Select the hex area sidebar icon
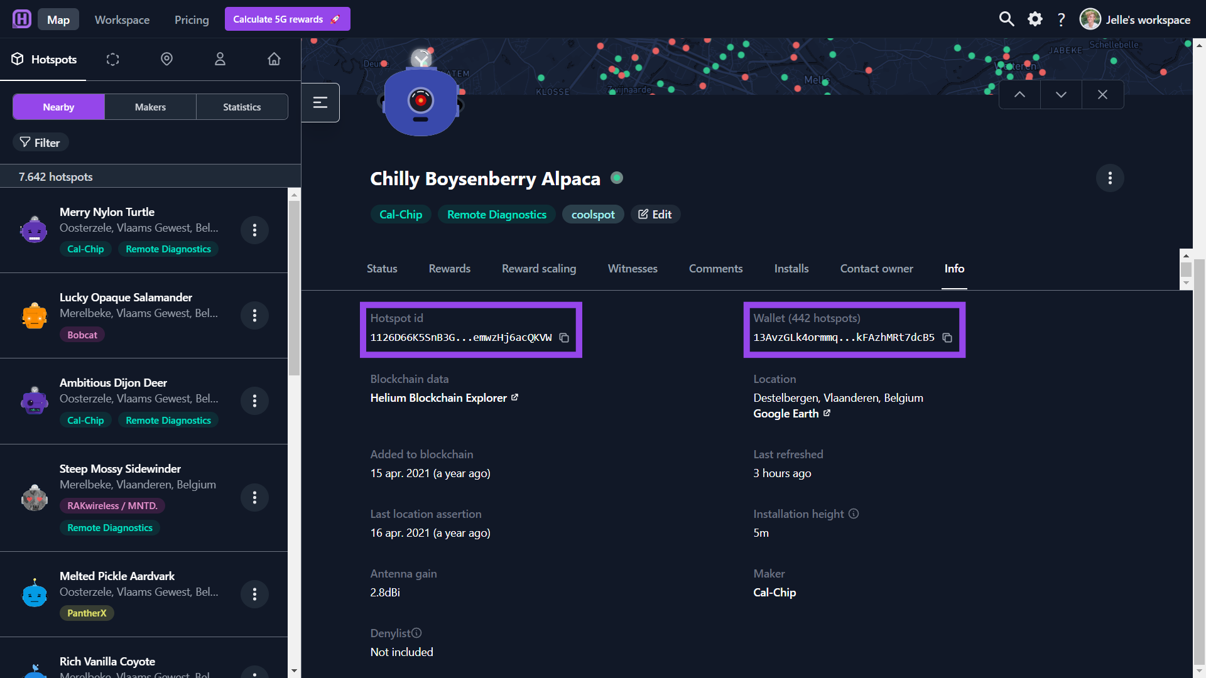Viewport: 1206px width, 678px height. point(112,59)
